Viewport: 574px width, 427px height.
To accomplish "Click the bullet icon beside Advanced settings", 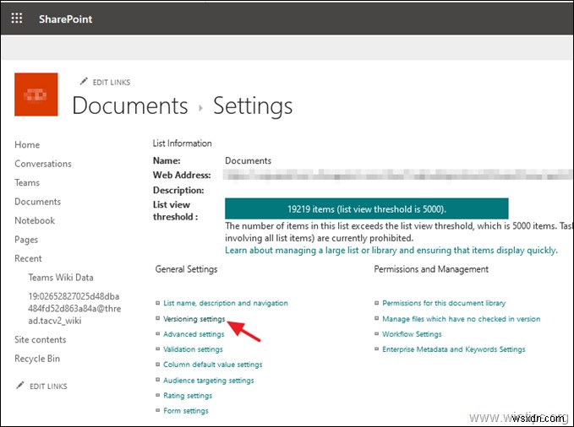I will pos(158,334).
